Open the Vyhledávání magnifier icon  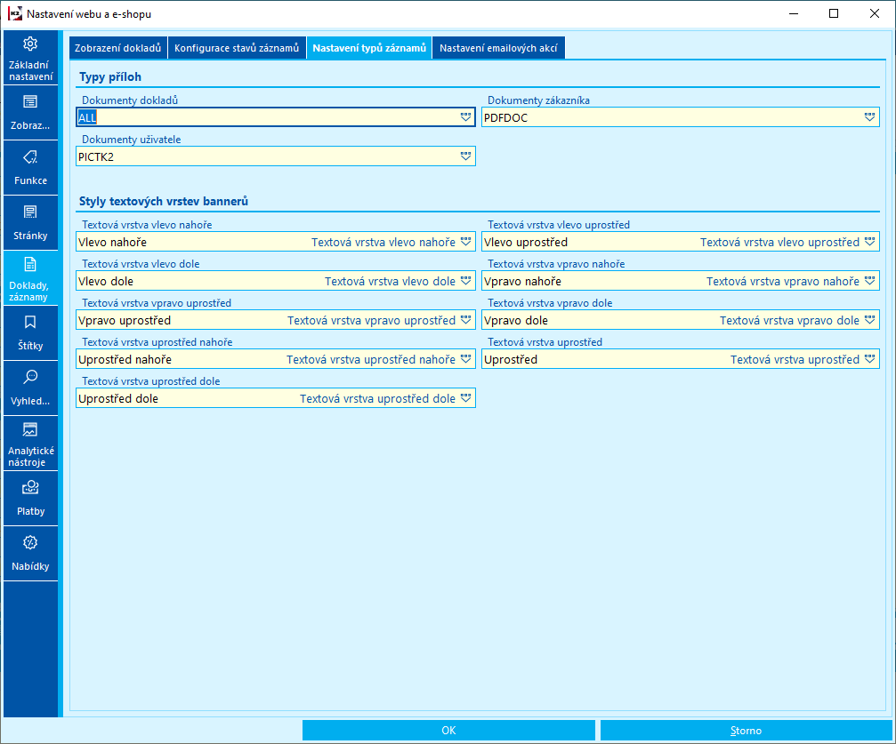coord(30,377)
